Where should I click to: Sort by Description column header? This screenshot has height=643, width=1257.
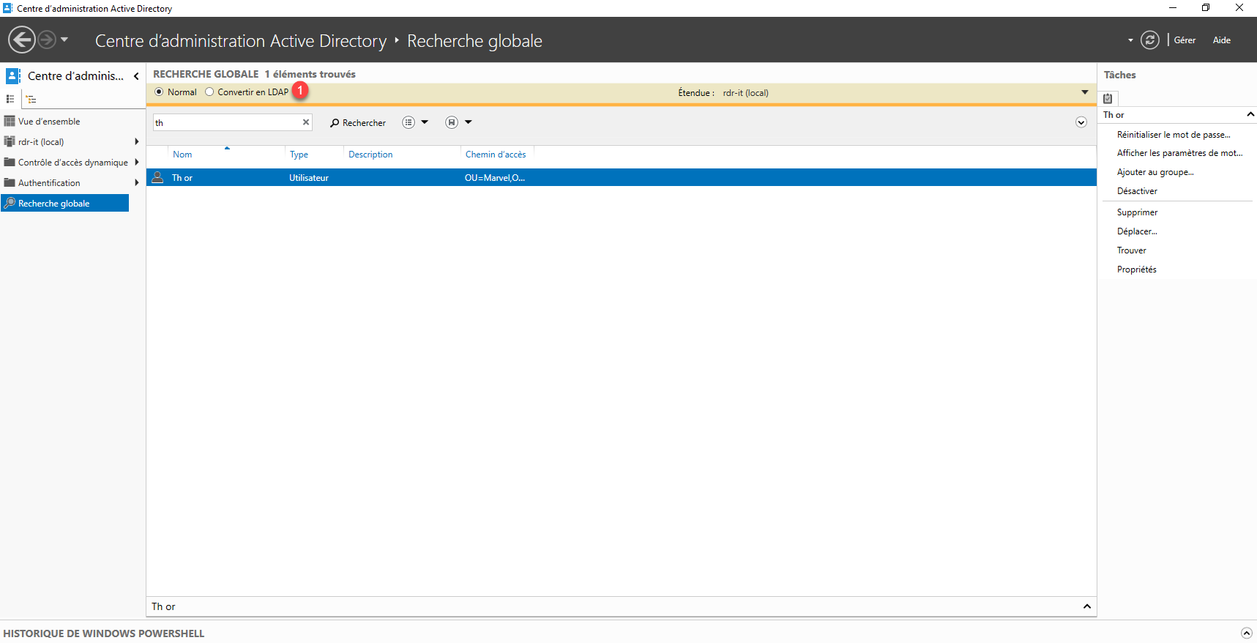tap(370, 155)
